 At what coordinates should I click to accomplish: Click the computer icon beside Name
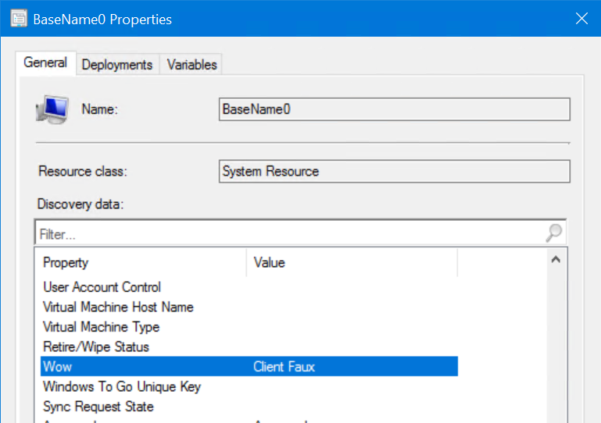pyautogui.click(x=52, y=109)
